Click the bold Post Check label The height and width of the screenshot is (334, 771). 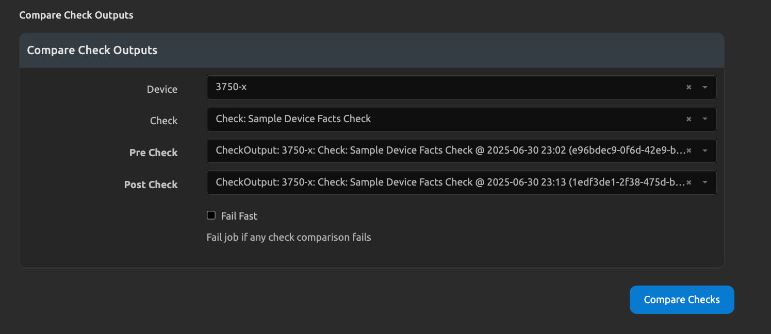151,185
